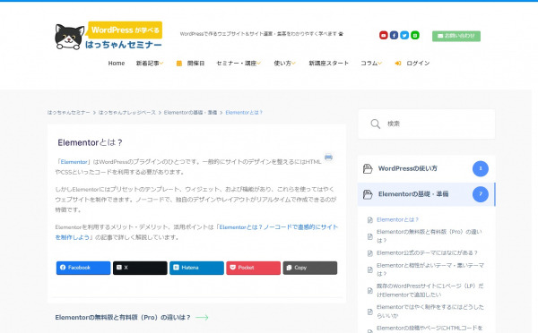Share the article on Hatena
The height and width of the screenshot is (333, 538).
coord(196,268)
